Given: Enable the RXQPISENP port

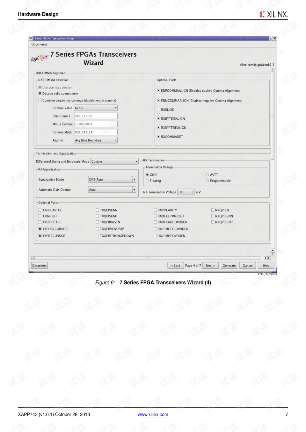Looking at the screenshot, I should point(213,222).
